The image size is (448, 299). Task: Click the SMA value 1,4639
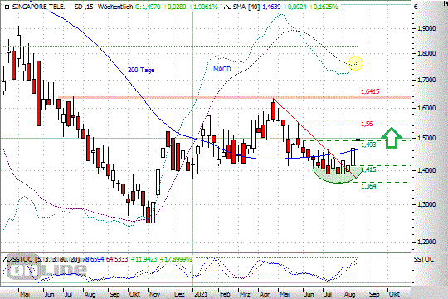click(271, 7)
